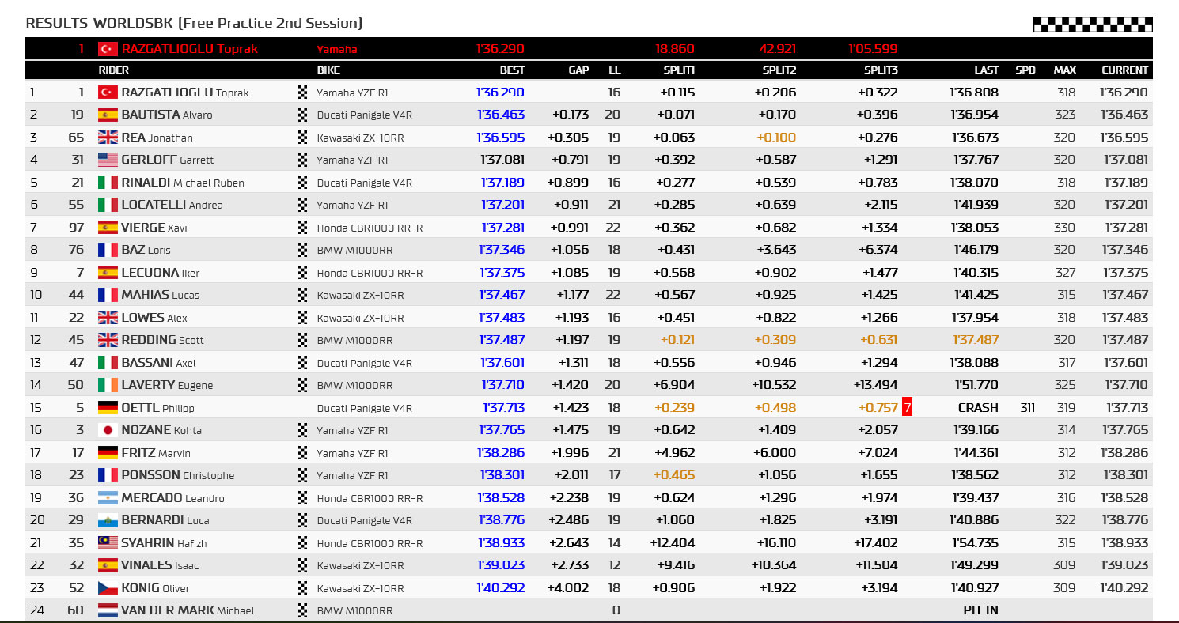
Task: Click 'BMW M1000RR' in BAZ Loris's row
Action: (x=354, y=250)
